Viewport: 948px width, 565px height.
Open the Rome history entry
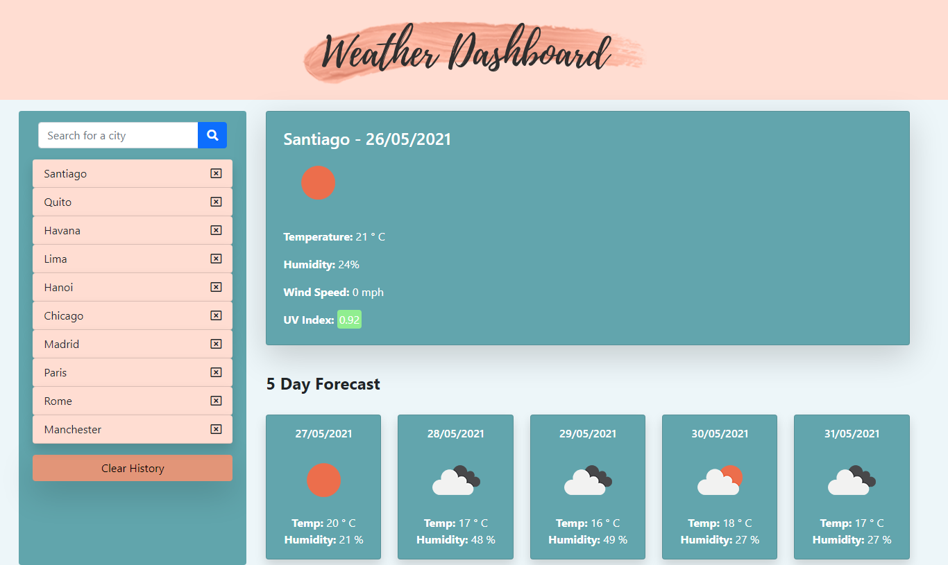[58, 401]
